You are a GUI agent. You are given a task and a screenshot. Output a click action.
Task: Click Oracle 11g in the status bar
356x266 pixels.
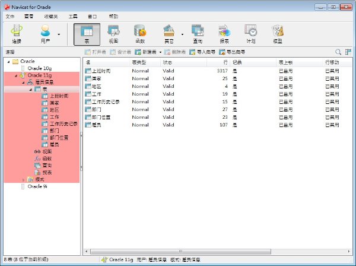[121, 259]
